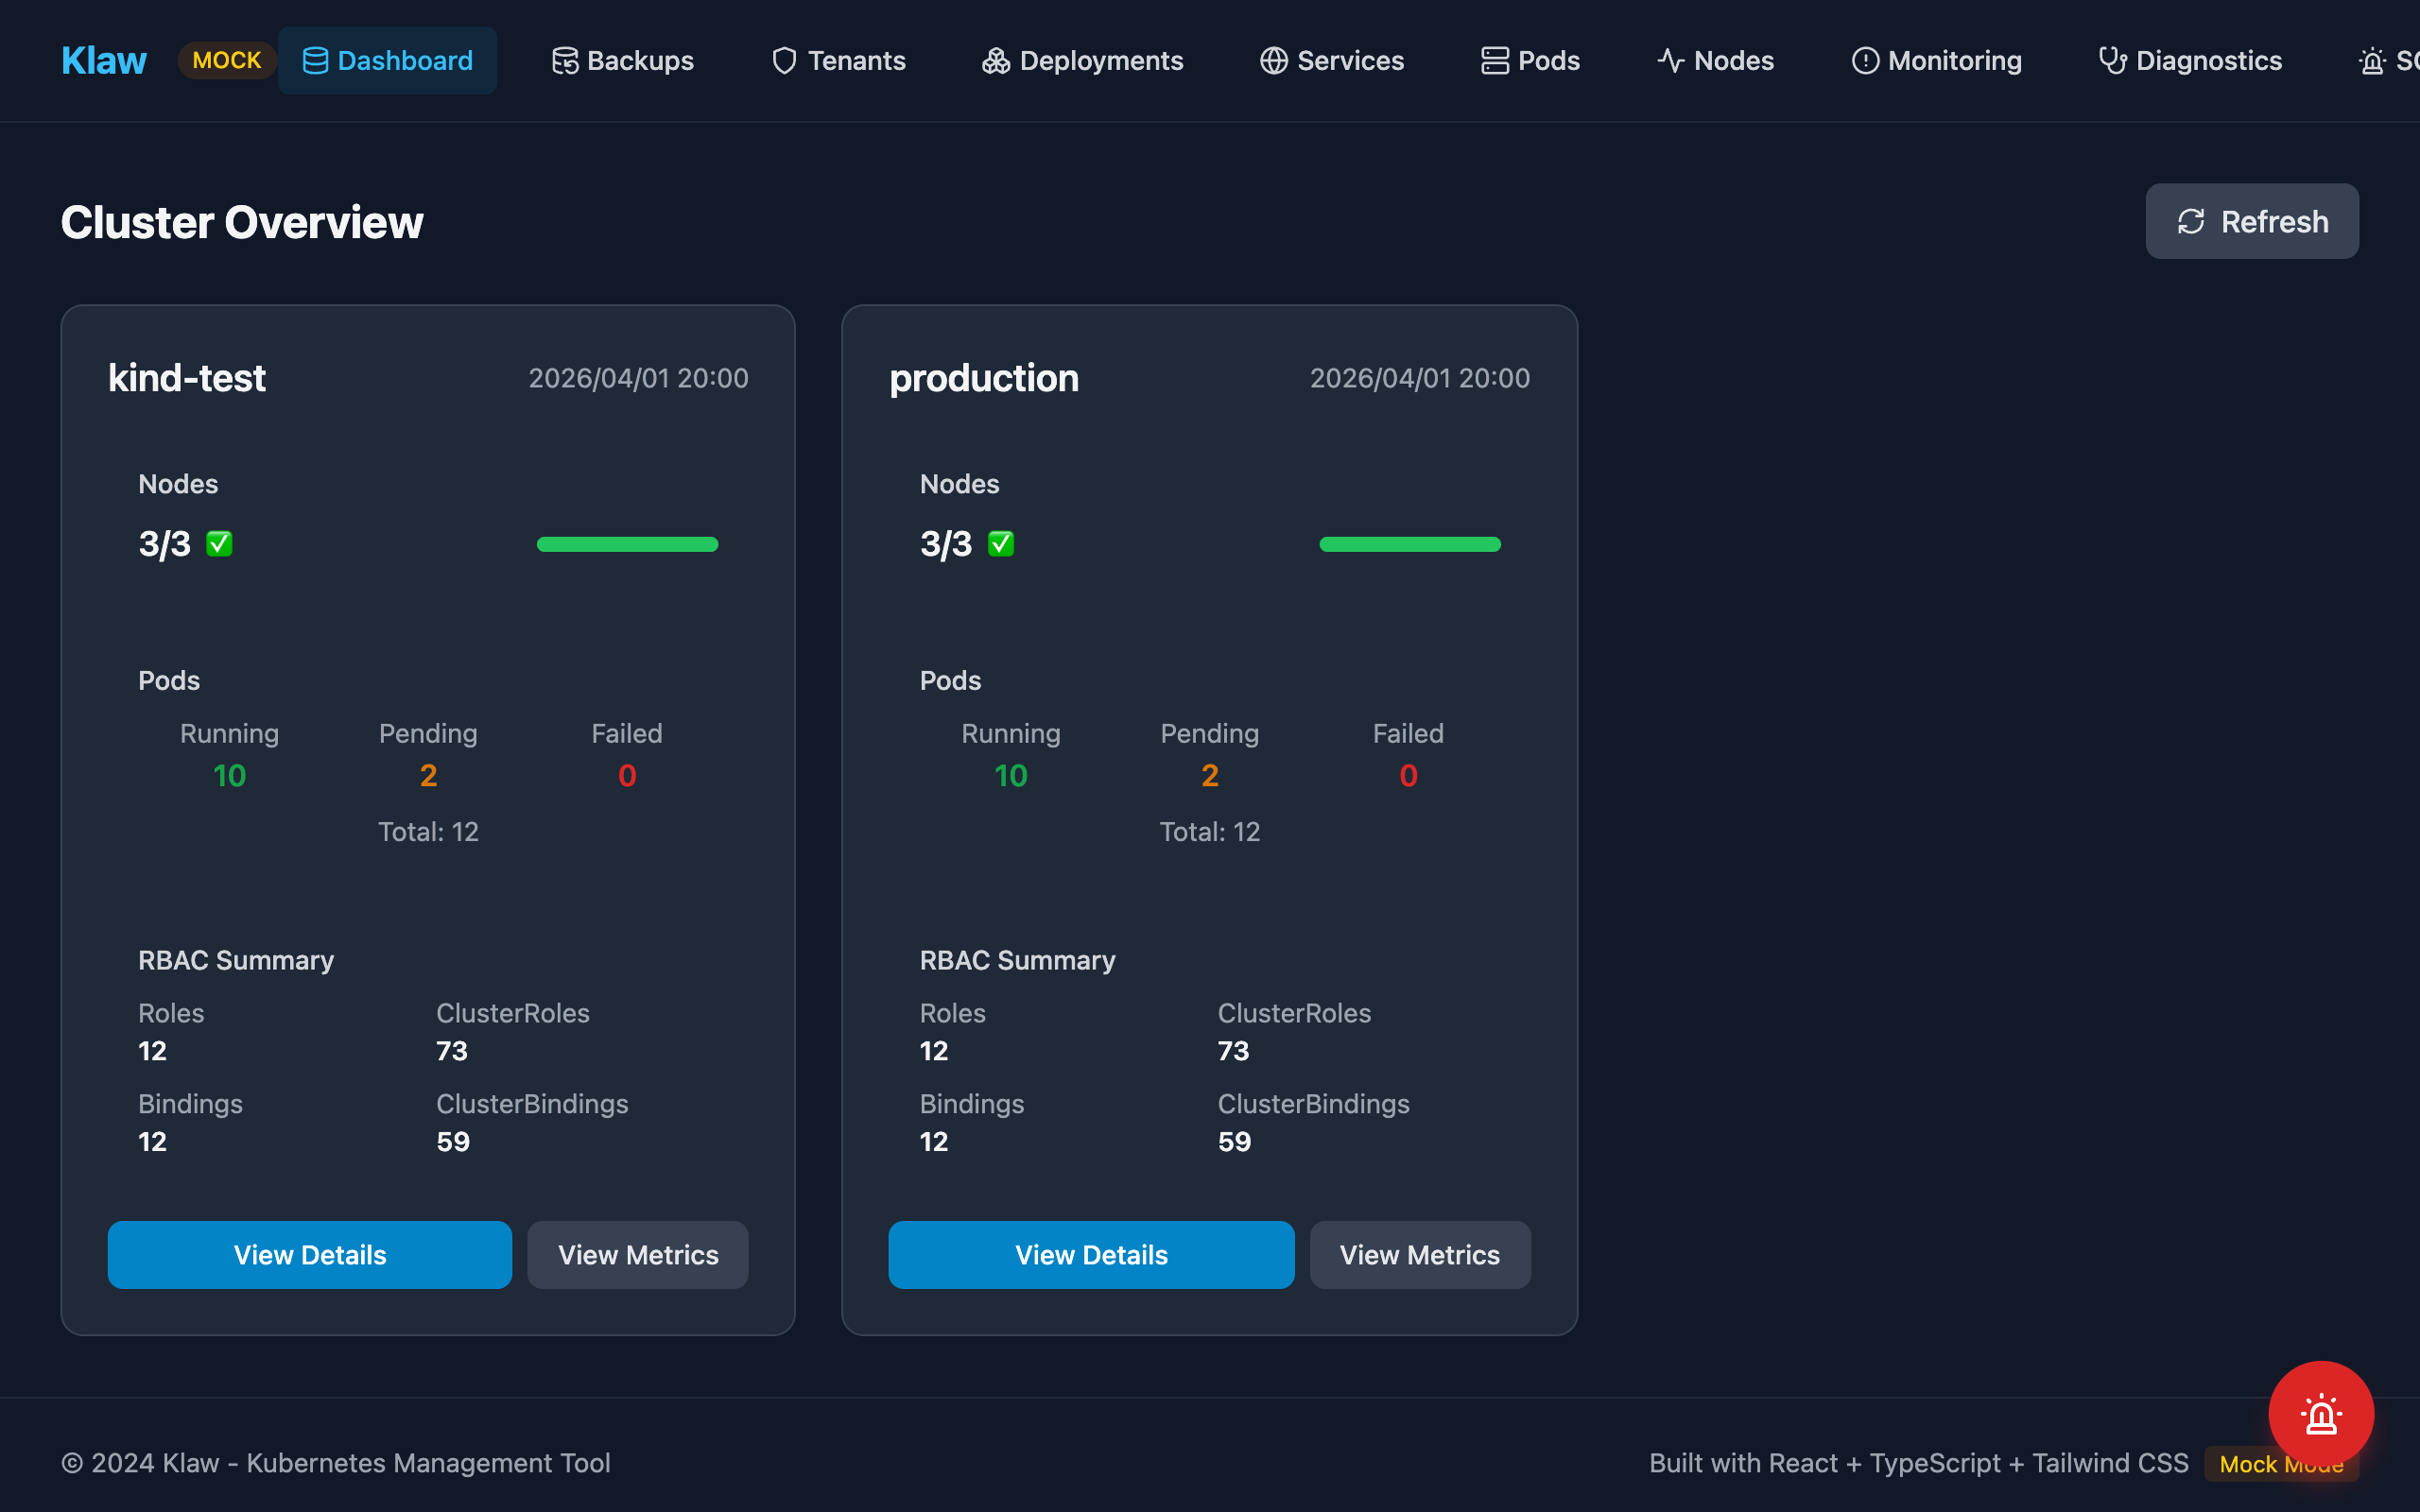Click the kind-test nodes green progress bar
The height and width of the screenshot is (1512, 2420).
tap(627, 544)
